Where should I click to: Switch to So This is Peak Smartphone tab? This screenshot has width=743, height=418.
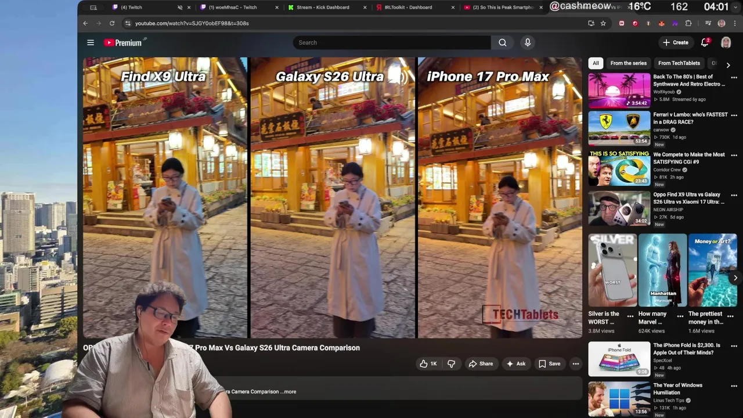[x=503, y=8]
